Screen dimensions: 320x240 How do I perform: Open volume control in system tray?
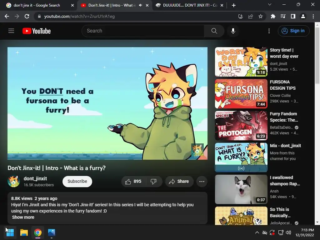point(288,232)
